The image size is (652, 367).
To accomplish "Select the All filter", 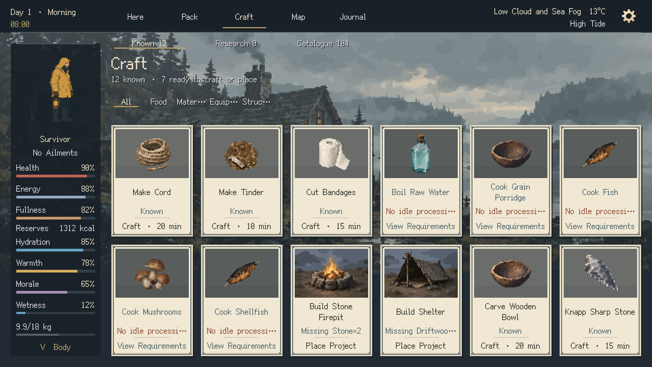I will tap(126, 102).
